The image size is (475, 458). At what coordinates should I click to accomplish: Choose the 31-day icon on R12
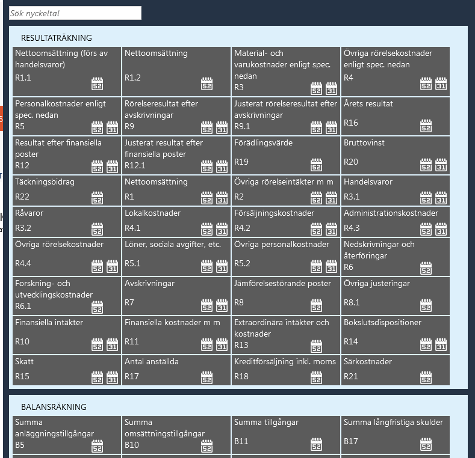113,166
